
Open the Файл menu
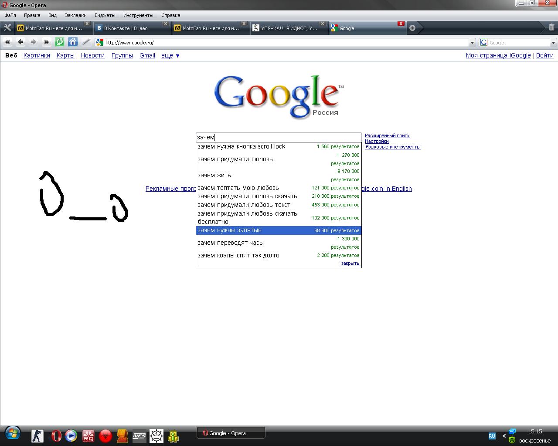tap(10, 15)
